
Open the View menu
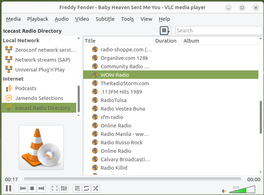coord(146,19)
